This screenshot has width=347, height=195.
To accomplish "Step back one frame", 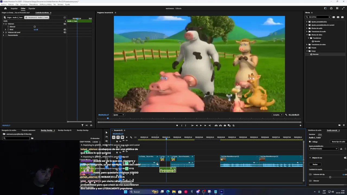I will pyautogui.click(x=197, y=125).
